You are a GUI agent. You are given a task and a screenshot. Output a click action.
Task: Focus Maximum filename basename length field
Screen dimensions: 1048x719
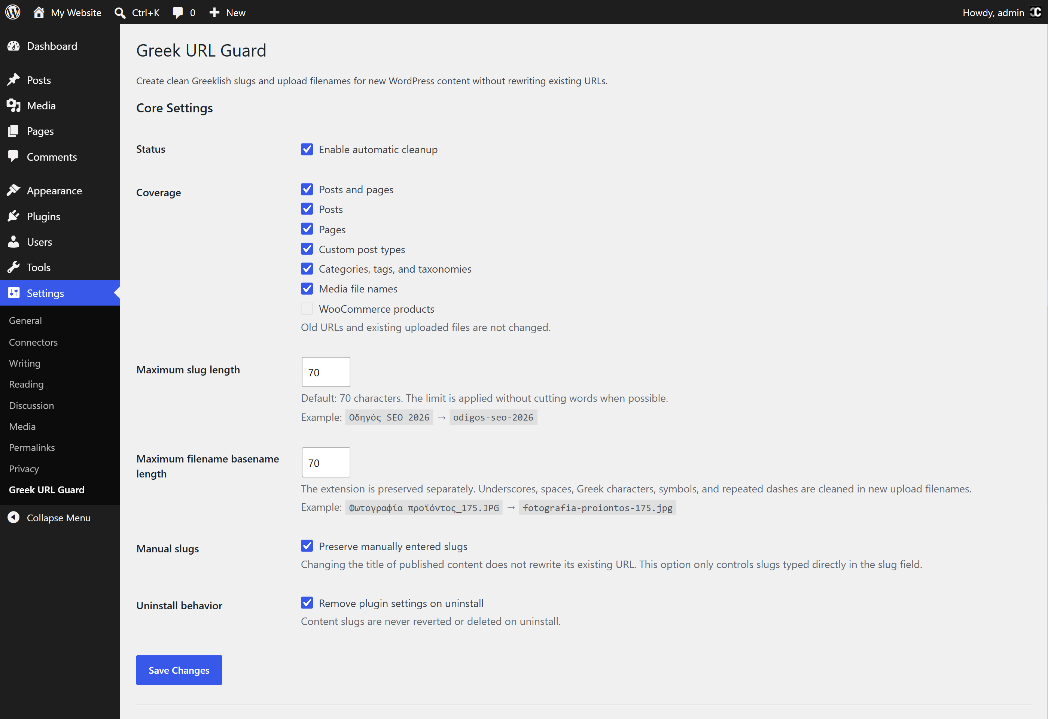pos(326,462)
